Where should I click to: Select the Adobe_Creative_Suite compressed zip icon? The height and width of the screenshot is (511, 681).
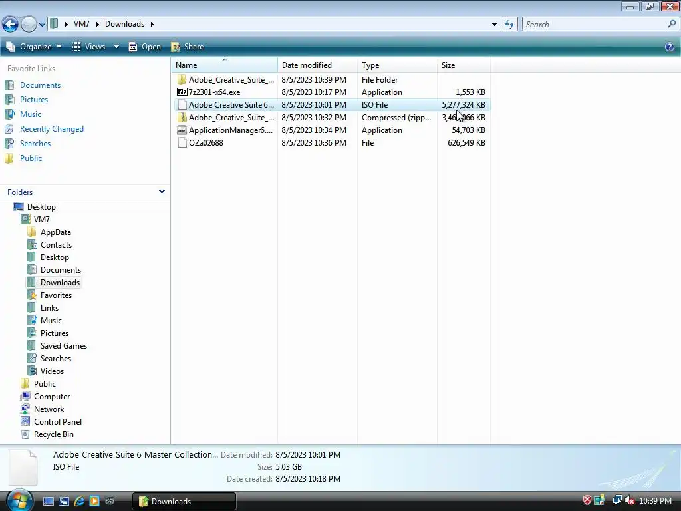pos(182,117)
